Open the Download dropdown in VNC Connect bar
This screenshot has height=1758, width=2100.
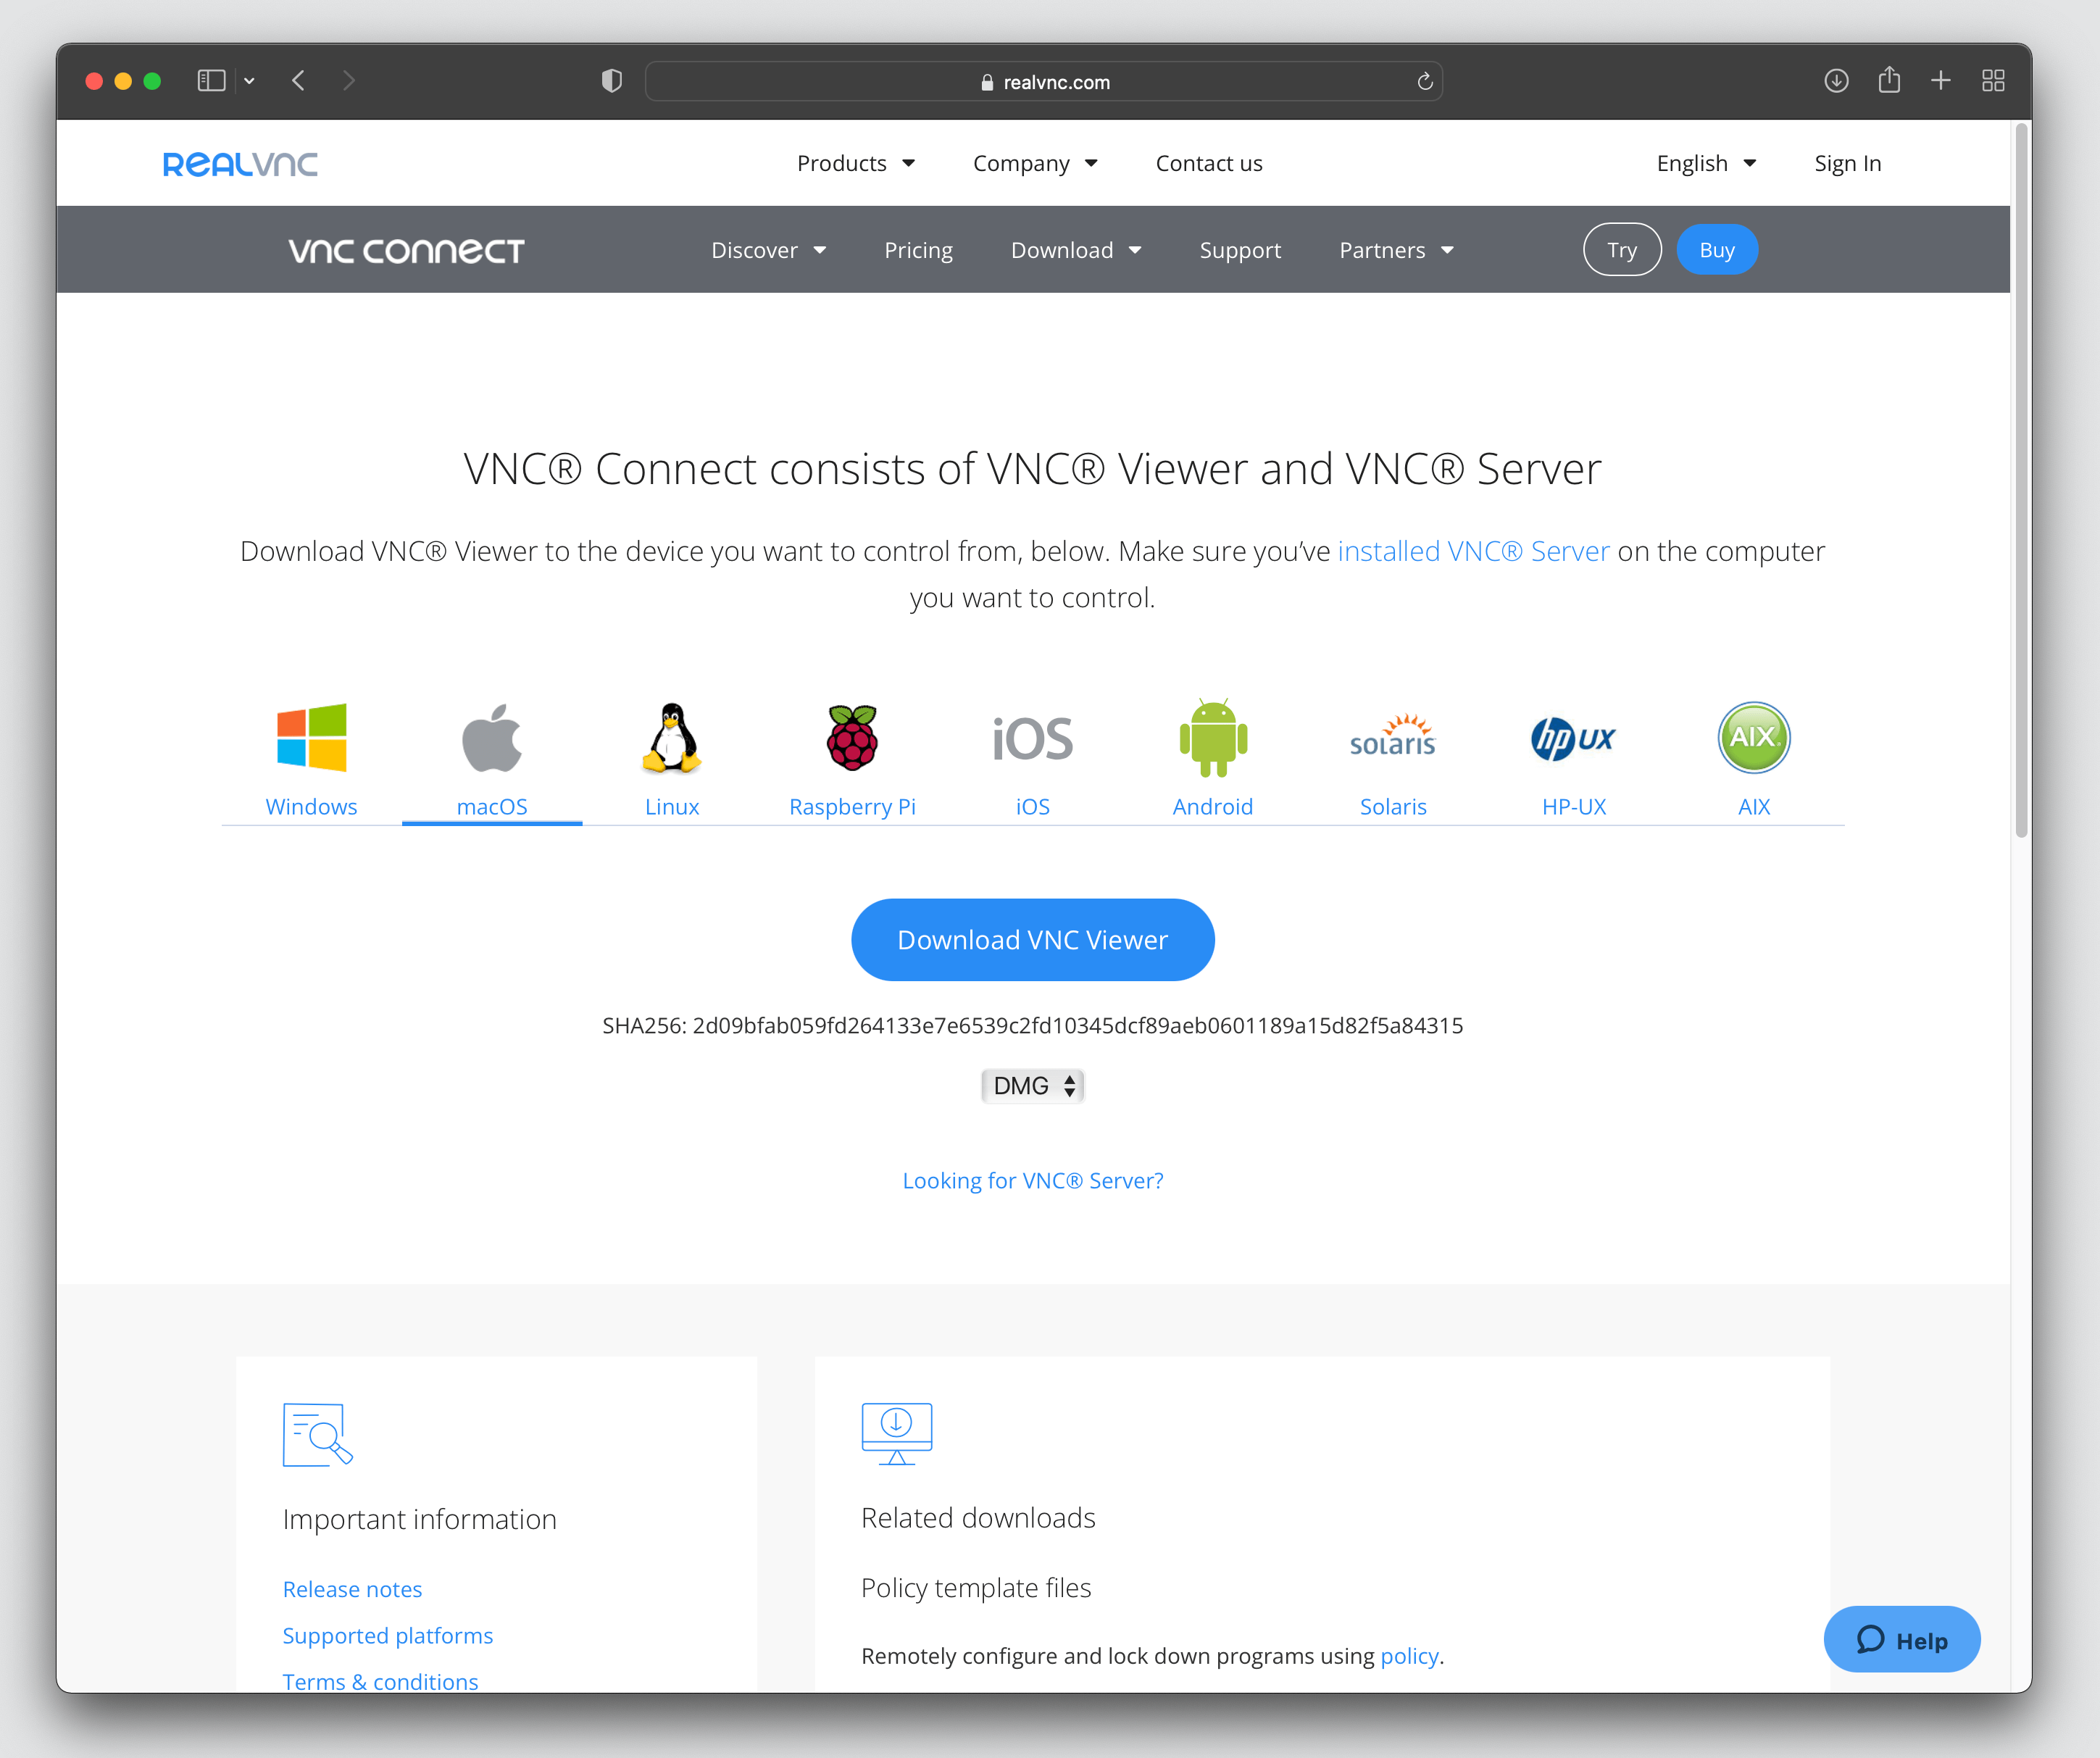click(x=1076, y=250)
